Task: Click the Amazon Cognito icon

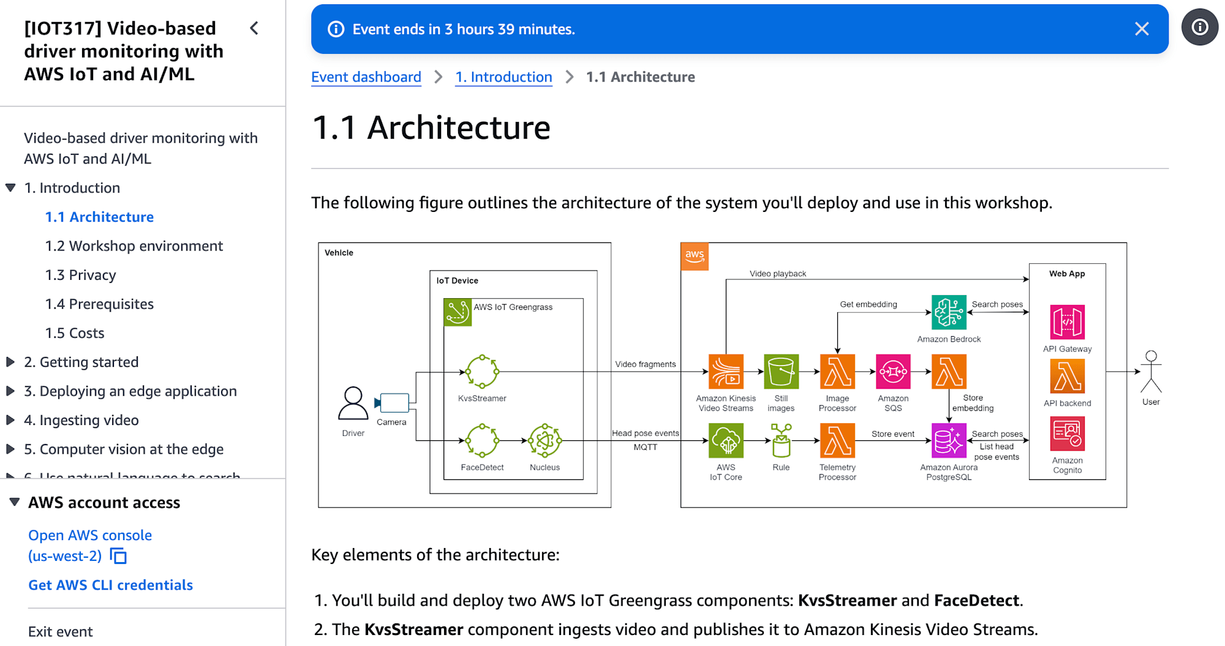Action: (1067, 434)
